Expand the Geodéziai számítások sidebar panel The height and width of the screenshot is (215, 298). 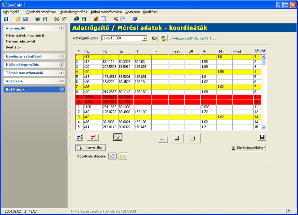pyautogui.click(x=61, y=56)
